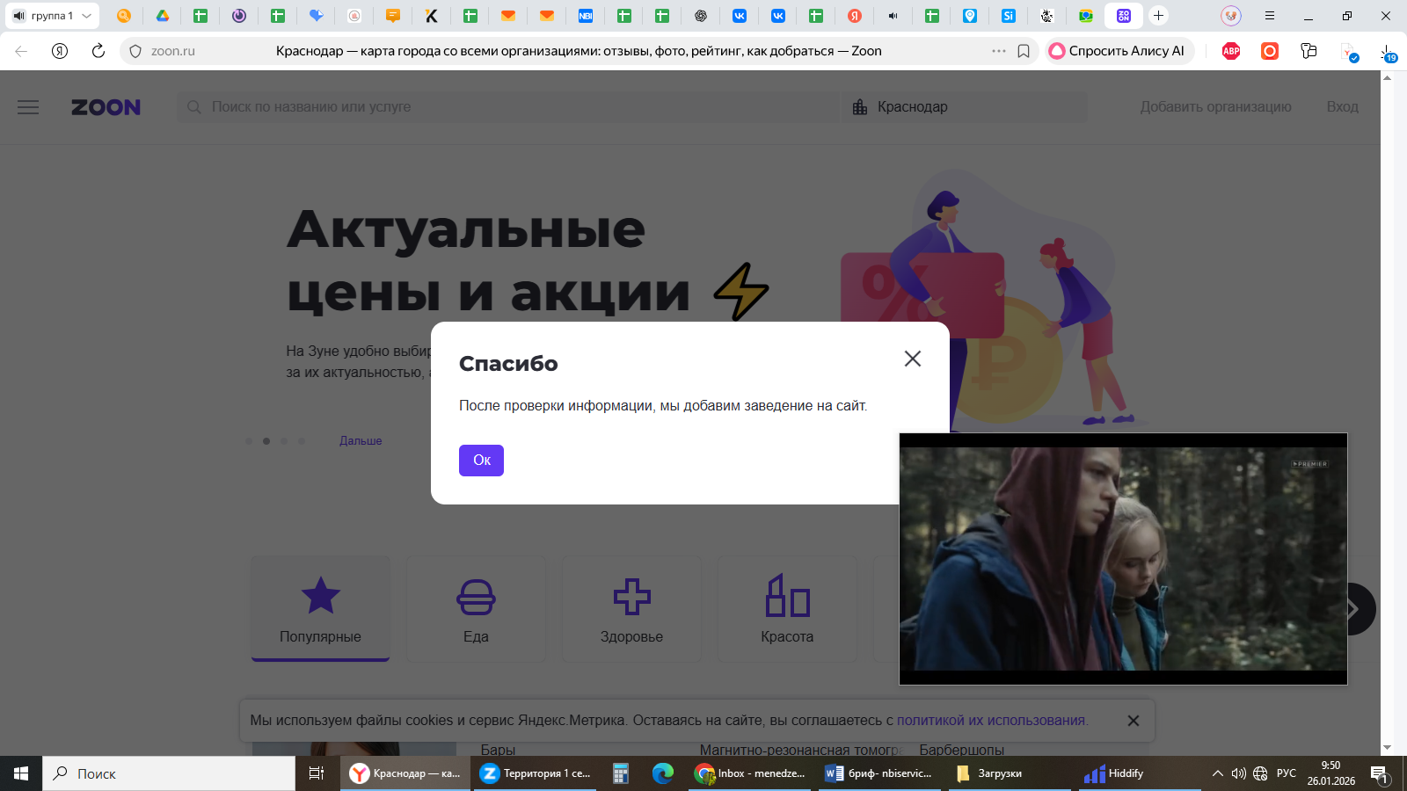Click Спросить Алису AI button
The width and height of the screenshot is (1407, 791).
tap(1119, 51)
